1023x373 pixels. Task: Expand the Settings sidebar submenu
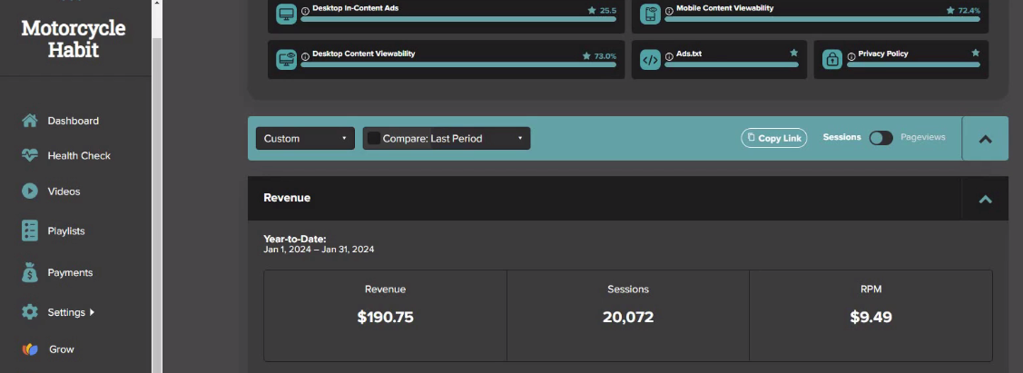[92, 312]
